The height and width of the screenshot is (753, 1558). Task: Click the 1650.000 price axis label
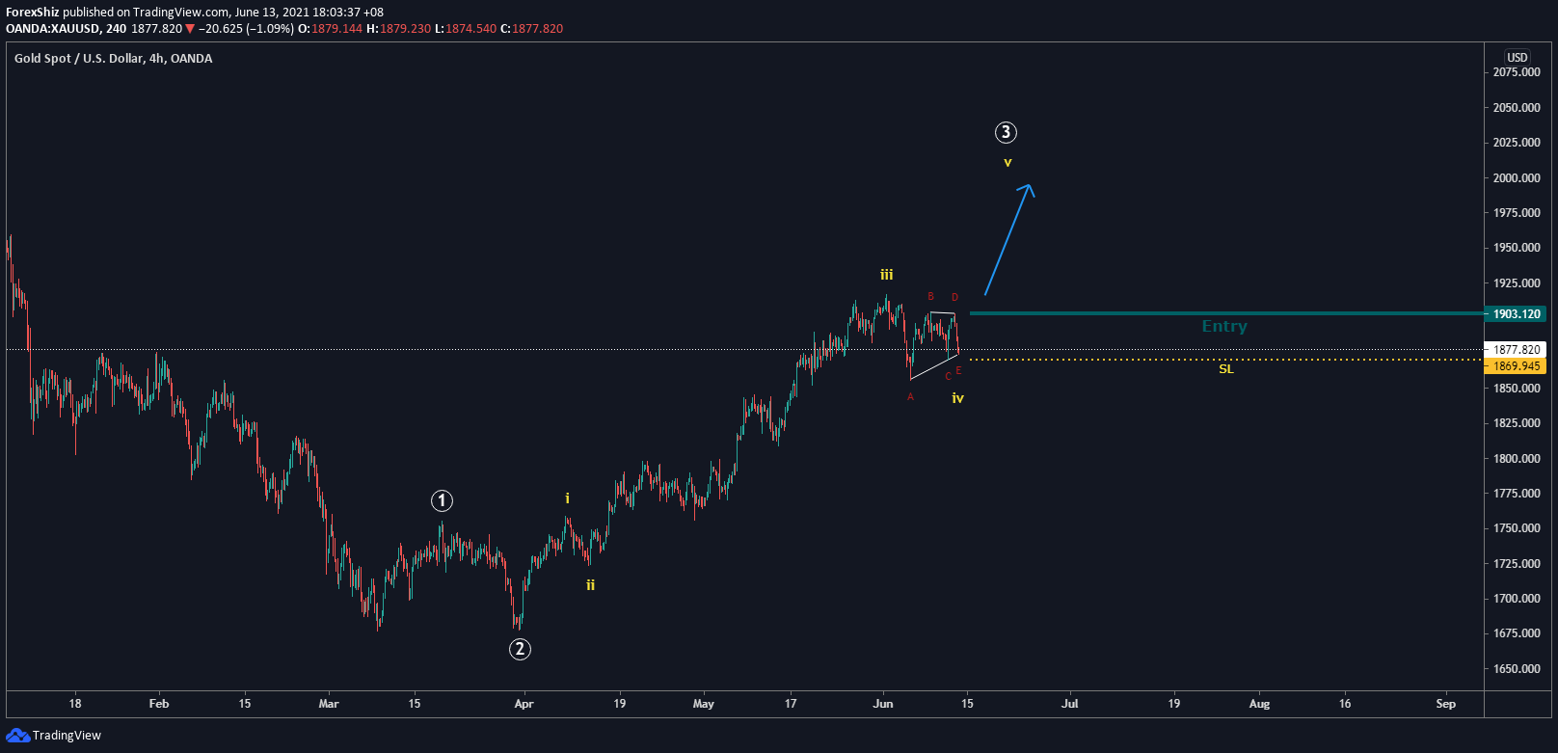coord(1517,669)
